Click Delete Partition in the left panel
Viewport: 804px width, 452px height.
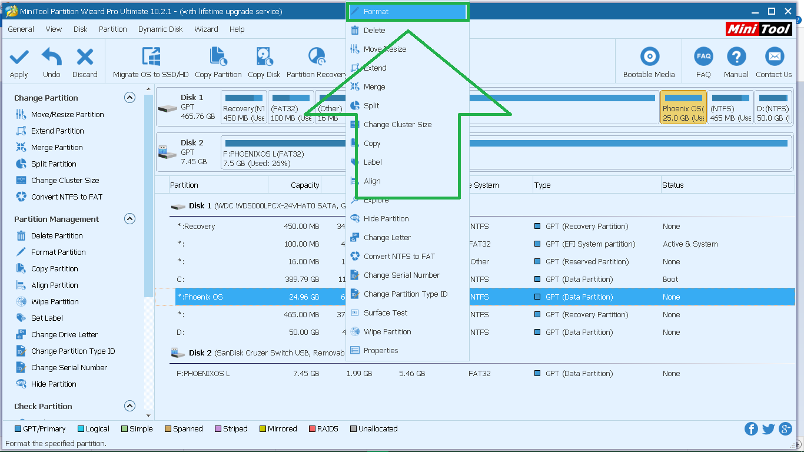coord(57,236)
